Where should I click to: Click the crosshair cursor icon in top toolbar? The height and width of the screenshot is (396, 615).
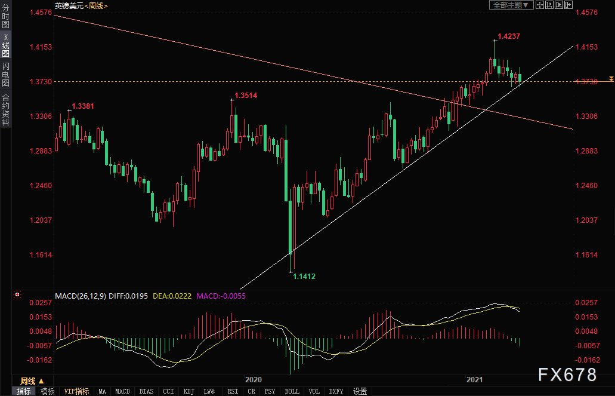[540, 5]
